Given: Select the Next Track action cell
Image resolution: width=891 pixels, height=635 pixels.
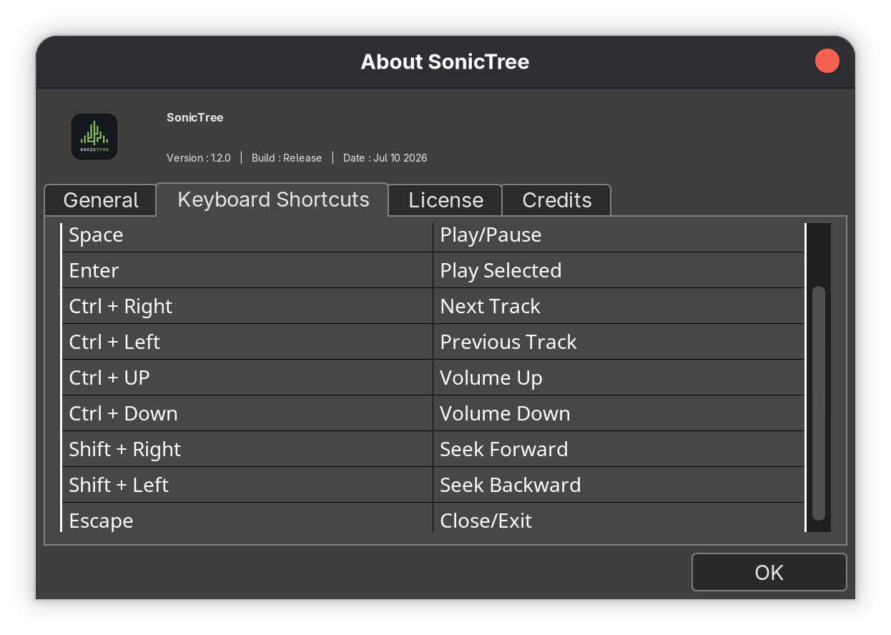Looking at the screenshot, I should [x=619, y=306].
